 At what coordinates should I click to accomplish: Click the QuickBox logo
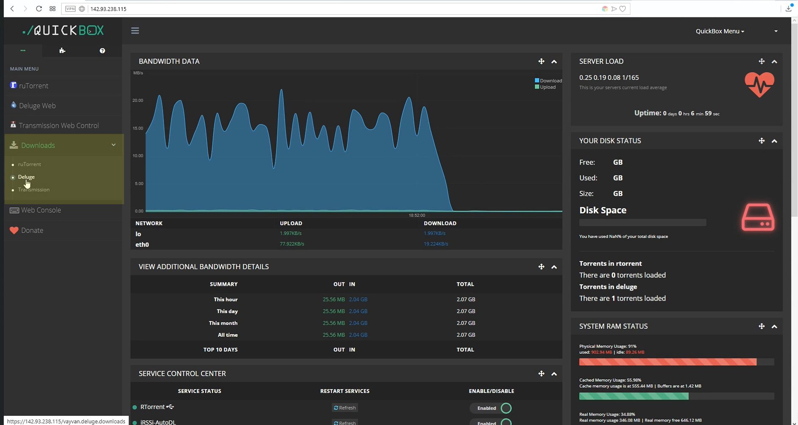click(64, 30)
